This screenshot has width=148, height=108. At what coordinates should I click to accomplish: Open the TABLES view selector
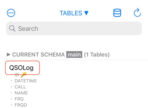click(x=74, y=13)
